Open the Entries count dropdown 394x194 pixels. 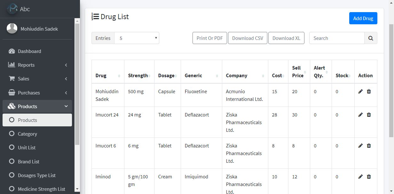tap(137, 38)
